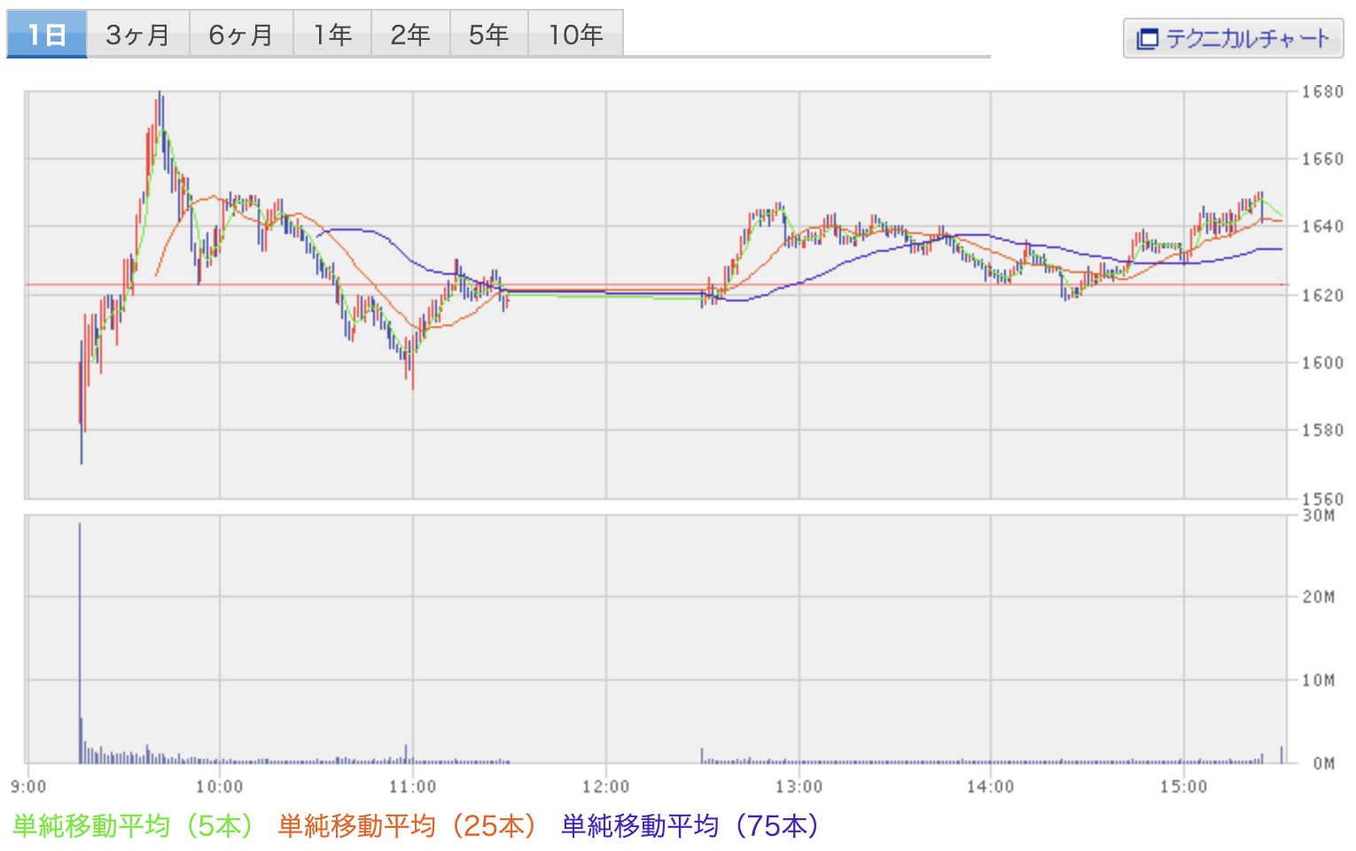Click the orange 単純移動平均（25本）legend label
1356x851 pixels.
408,826
